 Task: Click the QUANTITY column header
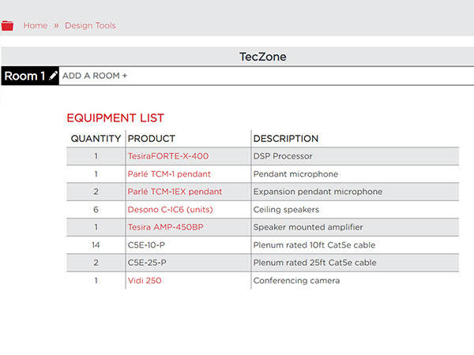click(x=96, y=139)
